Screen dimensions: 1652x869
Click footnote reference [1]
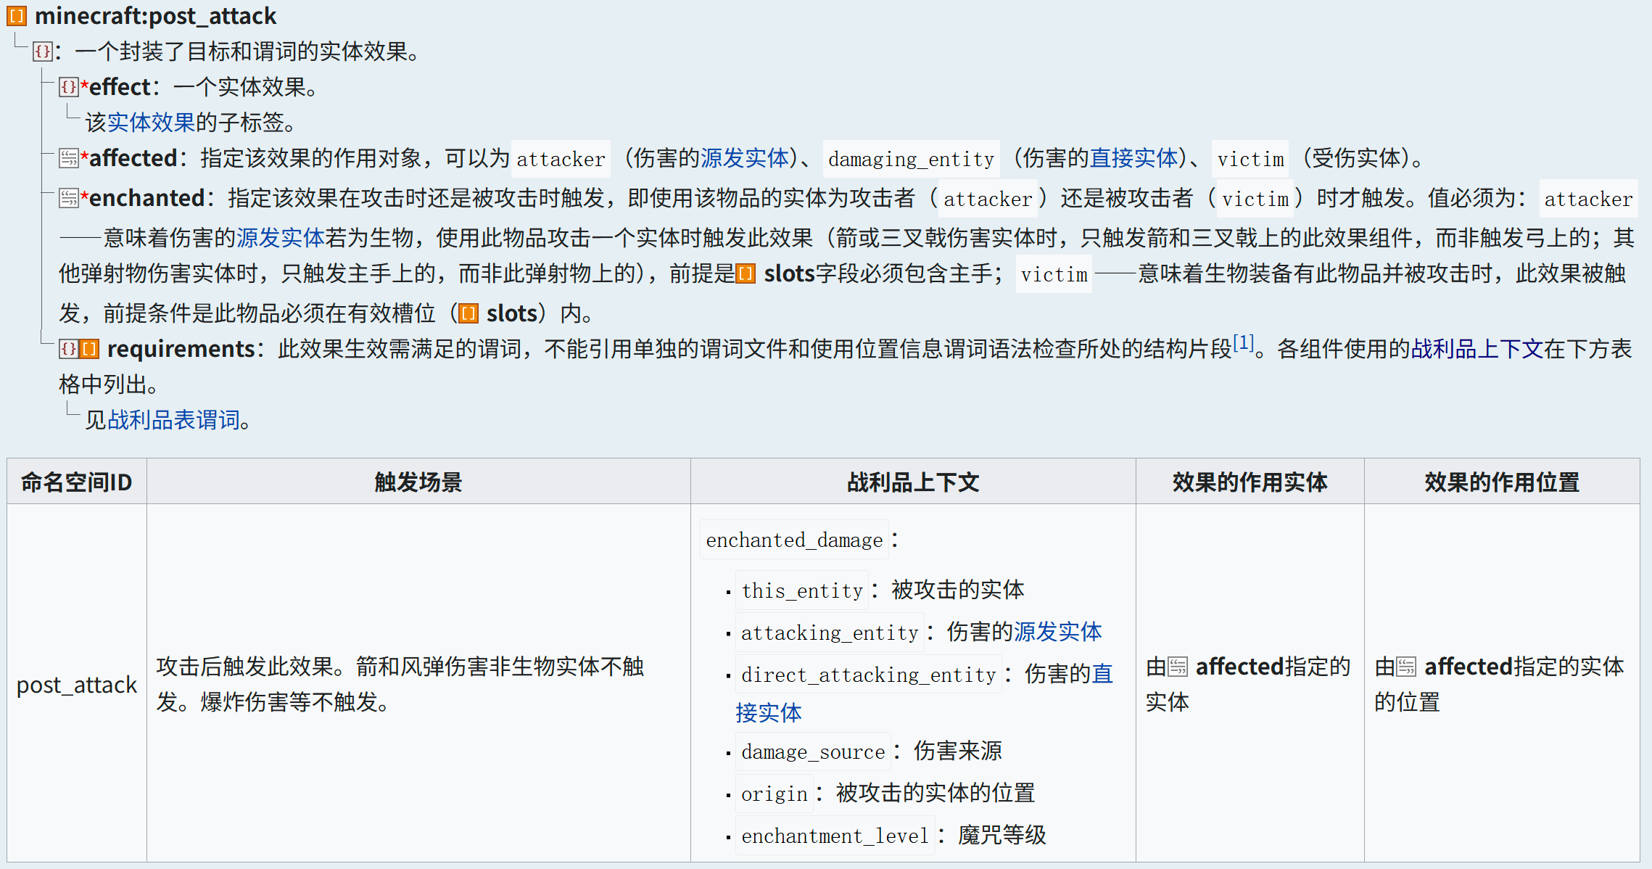click(1244, 342)
